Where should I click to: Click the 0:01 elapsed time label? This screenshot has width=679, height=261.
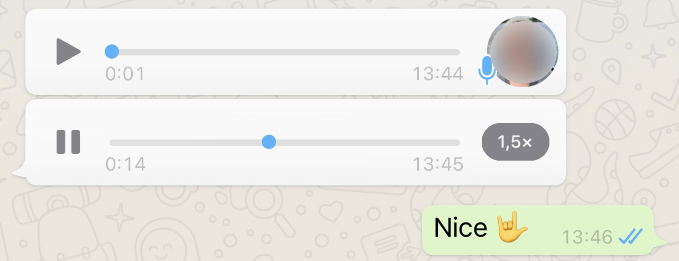pos(125,74)
